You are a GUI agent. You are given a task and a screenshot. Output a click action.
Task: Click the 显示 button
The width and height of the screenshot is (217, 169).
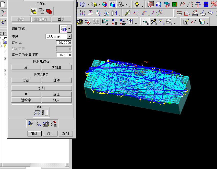[61, 19]
